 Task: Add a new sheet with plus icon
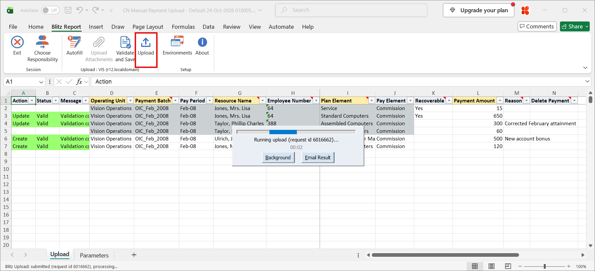point(134,255)
